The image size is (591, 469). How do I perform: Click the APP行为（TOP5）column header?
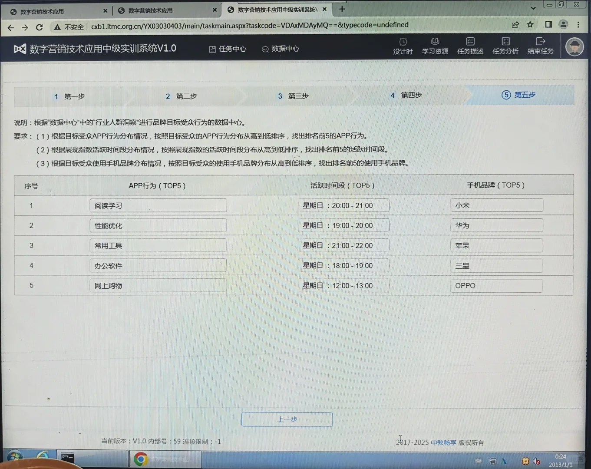[x=157, y=185]
